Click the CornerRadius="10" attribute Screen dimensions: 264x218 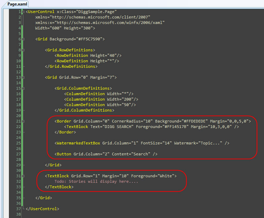pos(132,121)
